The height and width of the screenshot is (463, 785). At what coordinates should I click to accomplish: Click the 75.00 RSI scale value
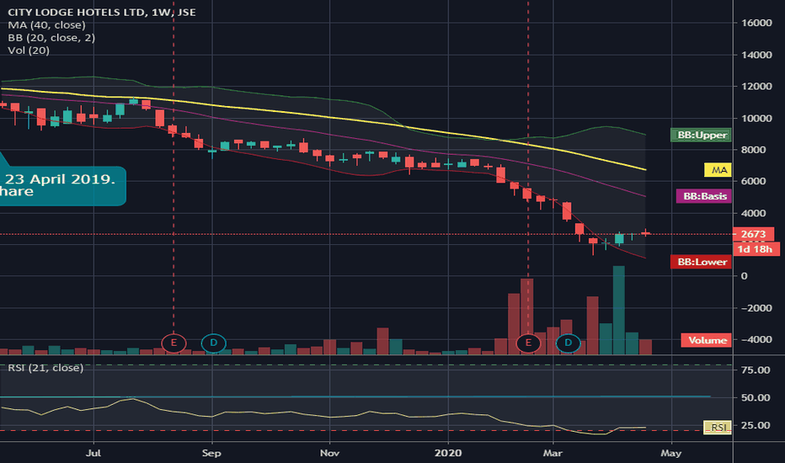coord(756,370)
